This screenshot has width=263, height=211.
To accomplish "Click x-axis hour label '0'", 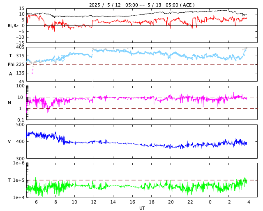I will click(x=210, y=202).
